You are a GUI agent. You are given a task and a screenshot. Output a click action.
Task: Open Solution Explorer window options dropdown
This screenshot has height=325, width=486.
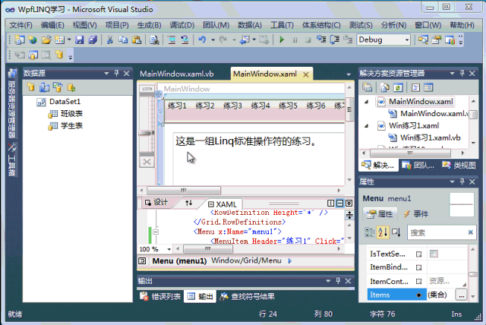click(453, 73)
